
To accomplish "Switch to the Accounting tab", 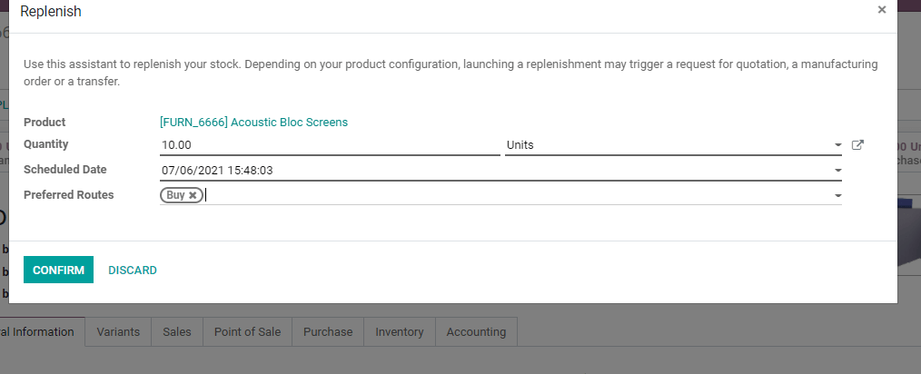I will [476, 332].
